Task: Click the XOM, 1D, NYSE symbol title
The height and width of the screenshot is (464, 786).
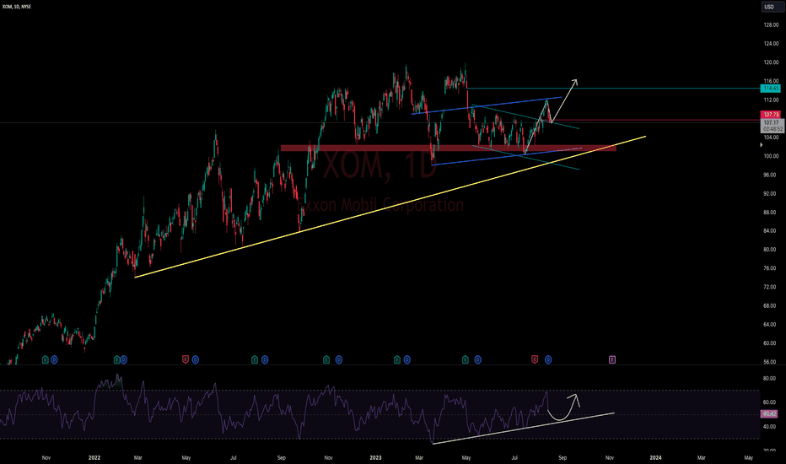Action: click(17, 7)
